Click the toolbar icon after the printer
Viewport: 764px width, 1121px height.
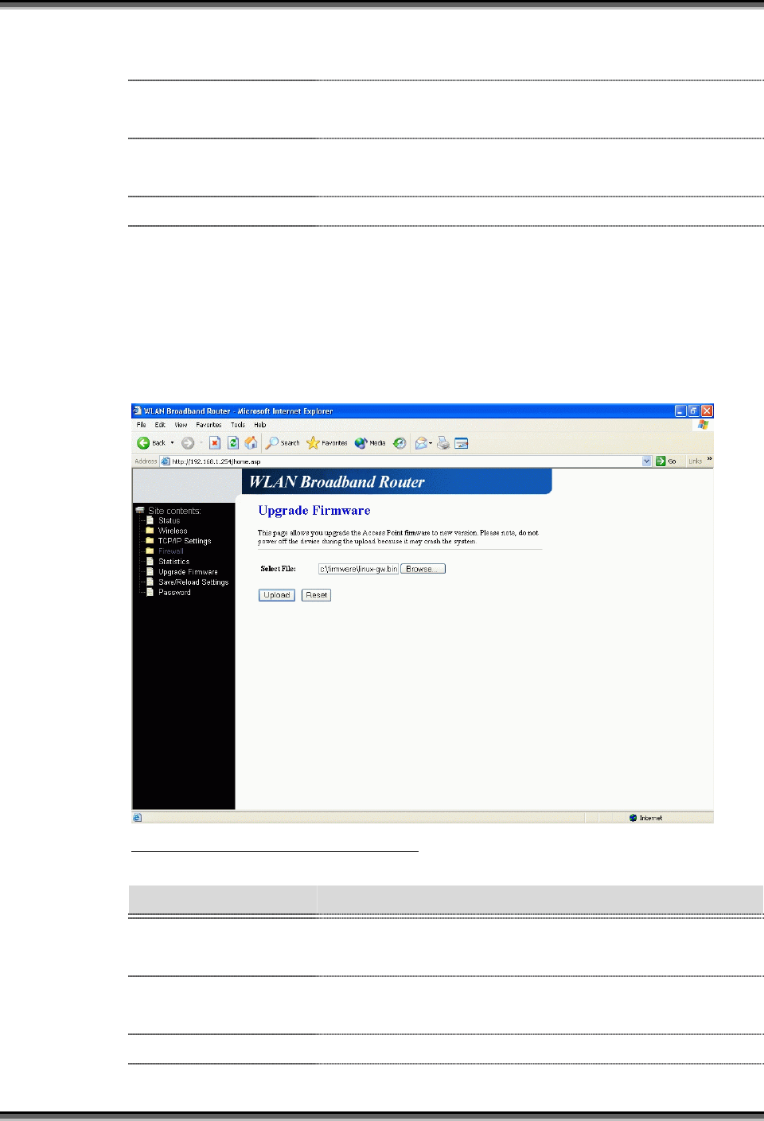coord(462,443)
